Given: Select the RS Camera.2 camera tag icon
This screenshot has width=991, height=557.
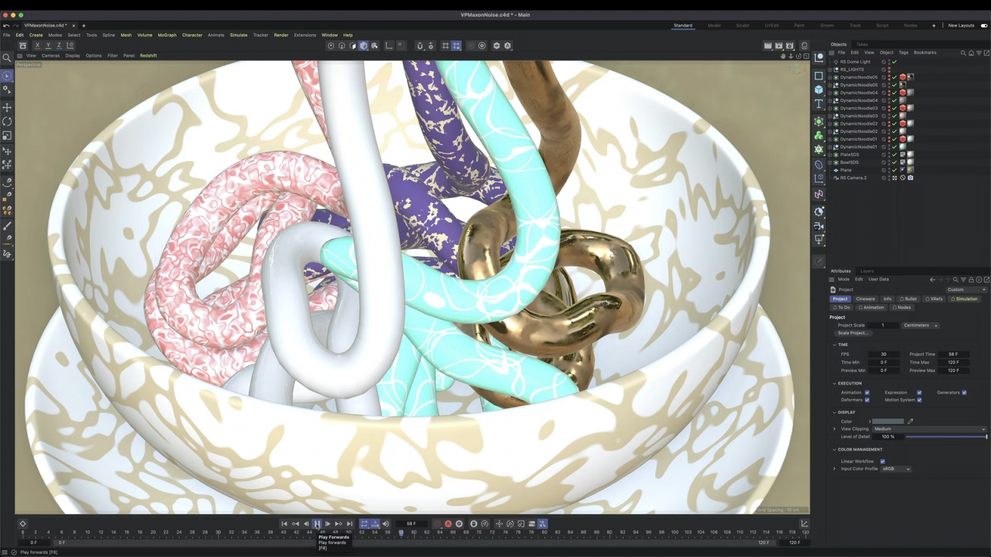Looking at the screenshot, I should (910, 178).
